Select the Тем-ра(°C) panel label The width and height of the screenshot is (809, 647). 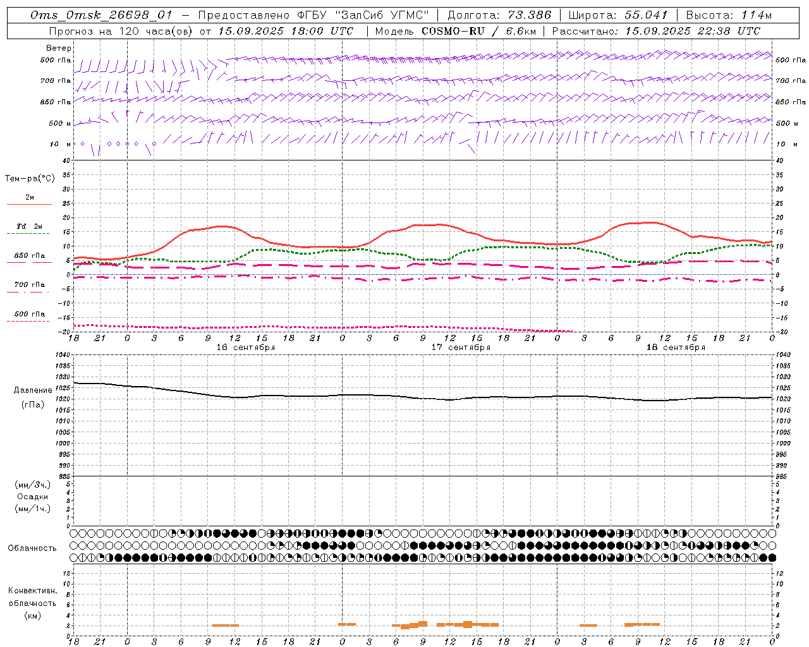pos(30,179)
